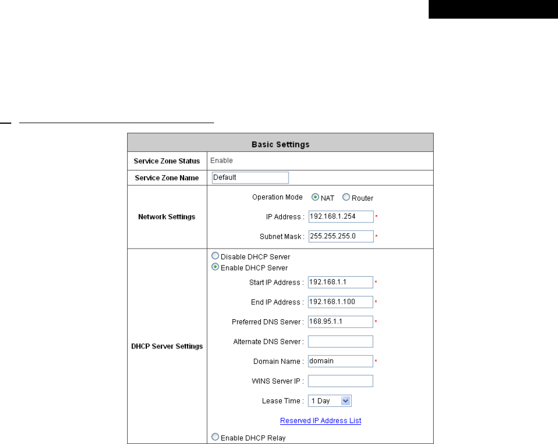Click the DHCP Server Settings row label
This screenshot has width=558, height=444.
point(167,346)
